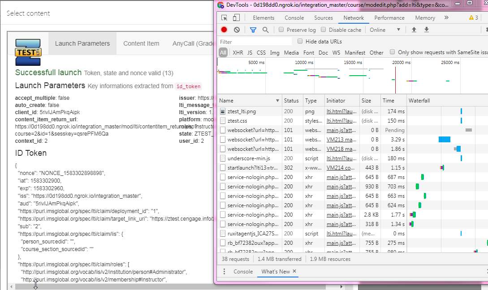Open the VM214 initiator link for startlaunch

click(x=340, y=167)
